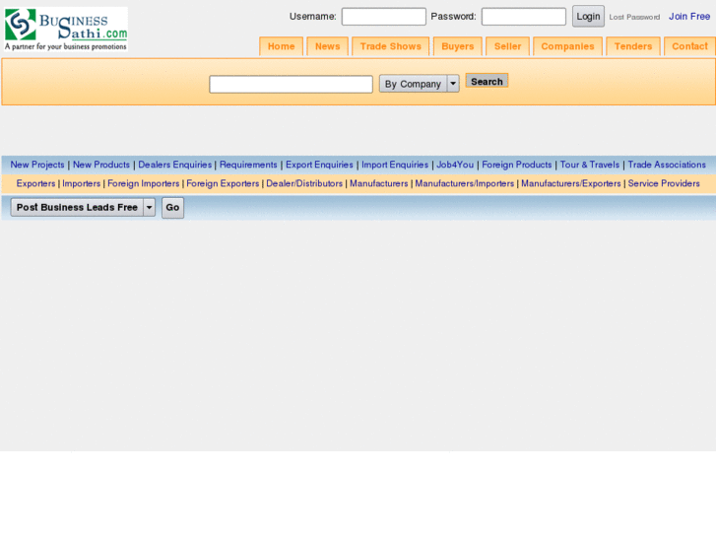The width and height of the screenshot is (716, 537).
Task: Open the Lost Password link
Action: pos(634,17)
